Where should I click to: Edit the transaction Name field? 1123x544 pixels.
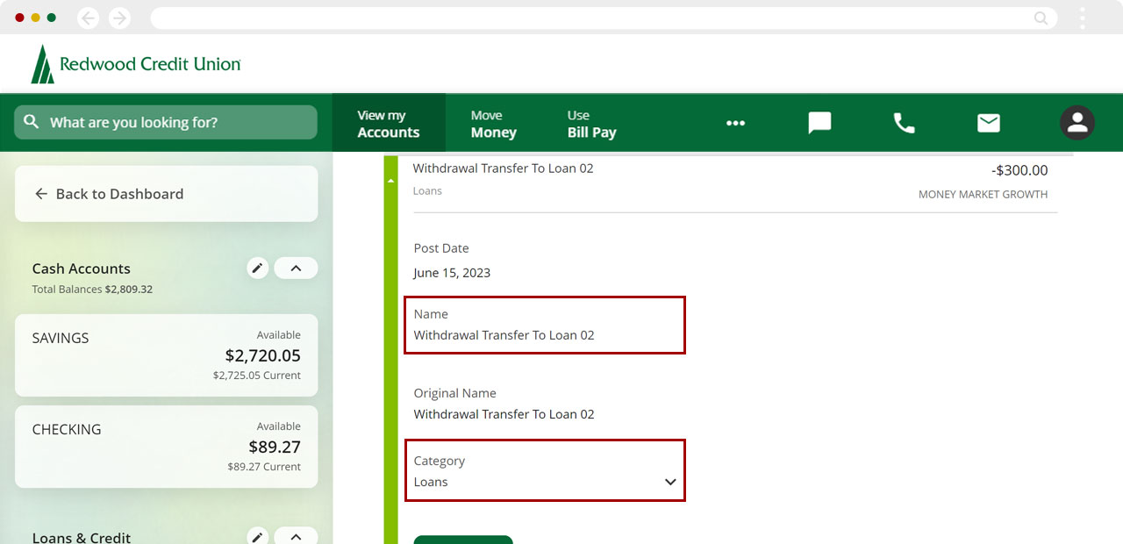coord(545,326)
